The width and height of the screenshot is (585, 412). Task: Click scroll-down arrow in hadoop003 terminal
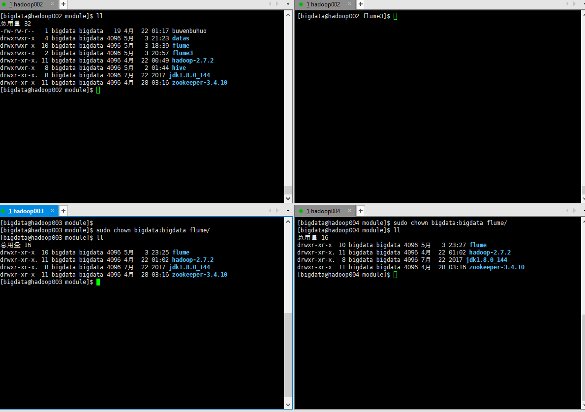(288, 405)
